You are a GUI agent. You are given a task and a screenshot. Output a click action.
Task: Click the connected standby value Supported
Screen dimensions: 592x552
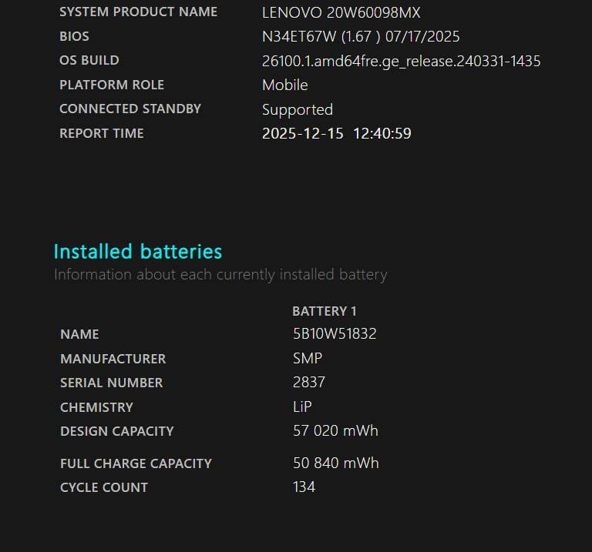tap(297, 109)
